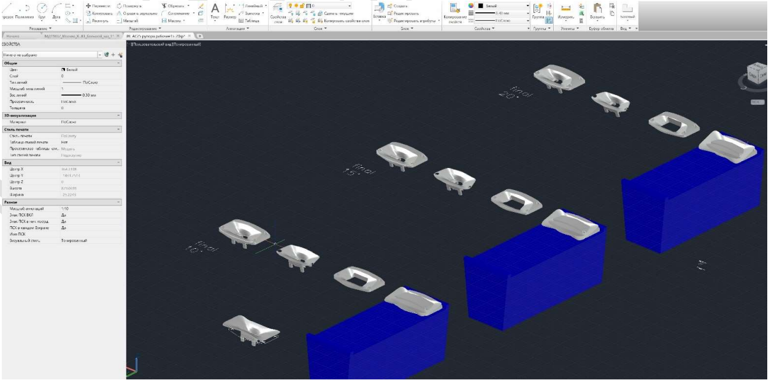This screenshot has width=774, height=380.
Task: Collapse the Стиль печати properties section
Action: click(119, 129)
